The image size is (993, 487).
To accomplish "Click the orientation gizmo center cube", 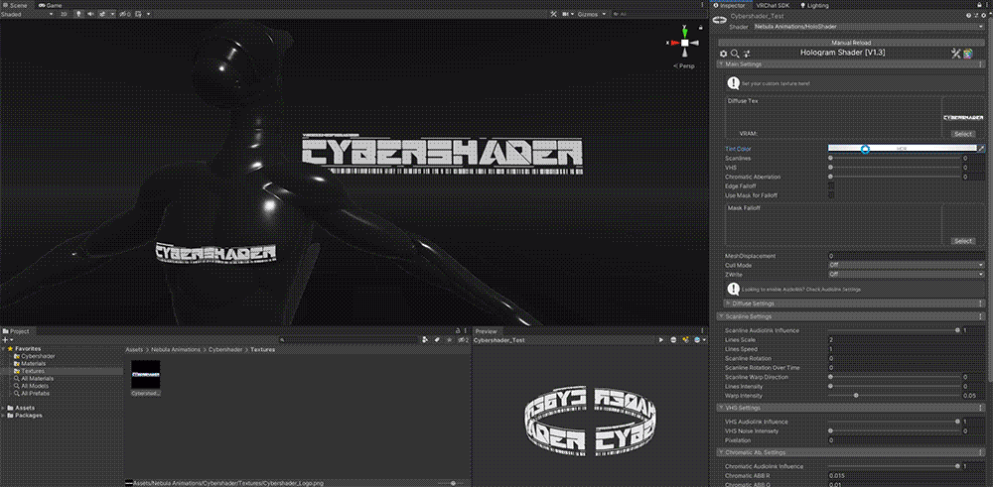I will coord(684,43).
